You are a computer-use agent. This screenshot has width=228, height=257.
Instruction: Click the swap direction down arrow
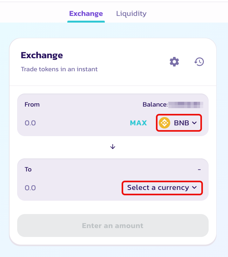113,147
